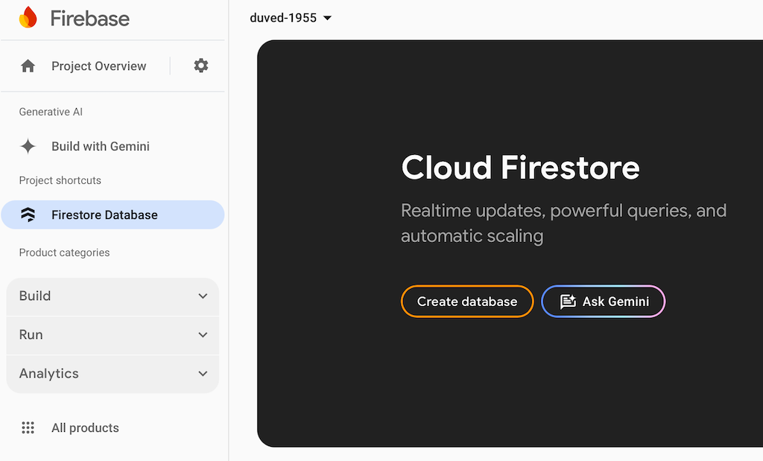This screenshot has width=763, height=461.
Task: Click the Realtime updates description text
Action: pyautogui.click(x=563, y=223)
